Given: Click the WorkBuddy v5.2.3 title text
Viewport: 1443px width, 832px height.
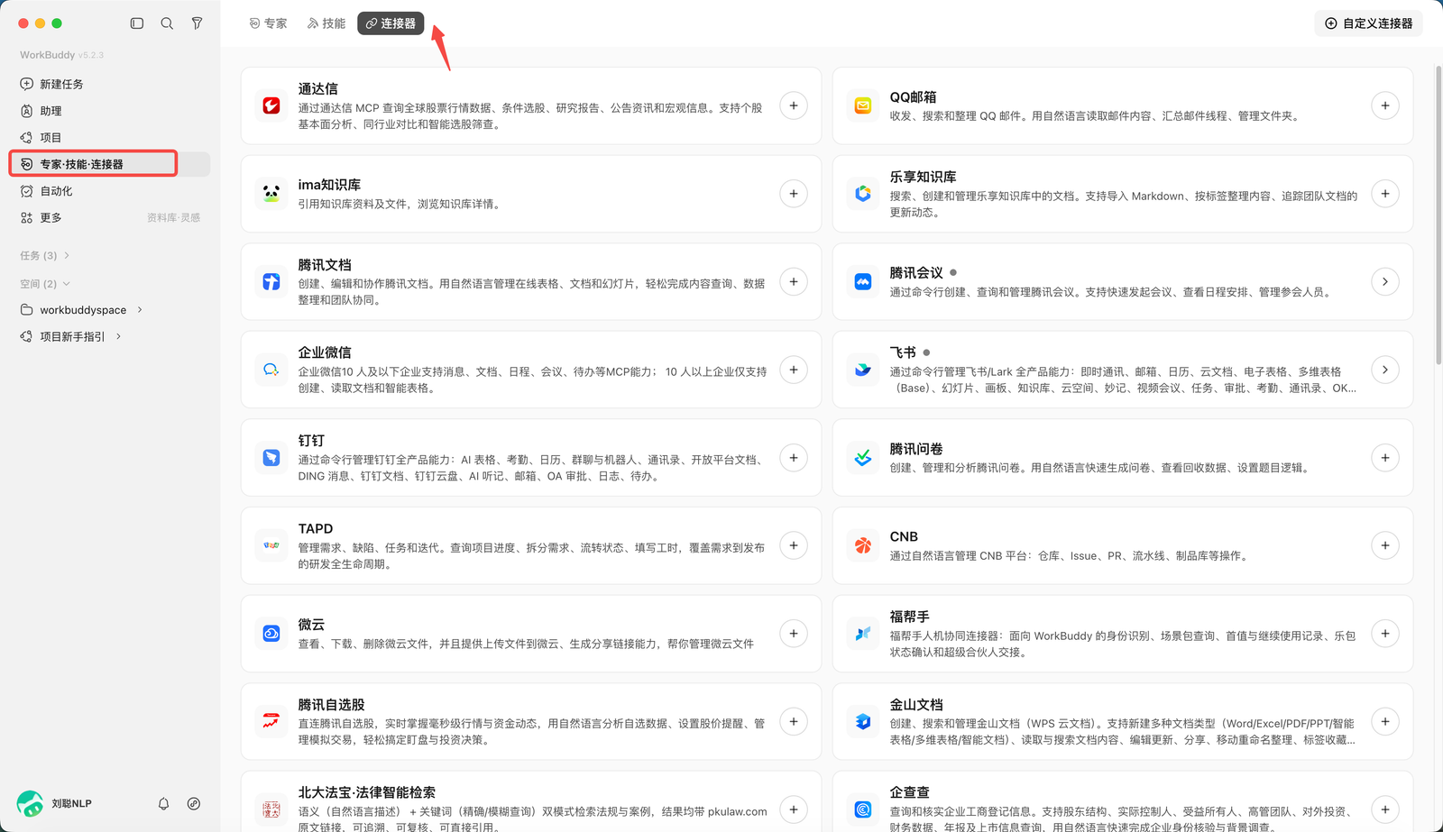Looking at the screenshot, I should click(61, 55).
